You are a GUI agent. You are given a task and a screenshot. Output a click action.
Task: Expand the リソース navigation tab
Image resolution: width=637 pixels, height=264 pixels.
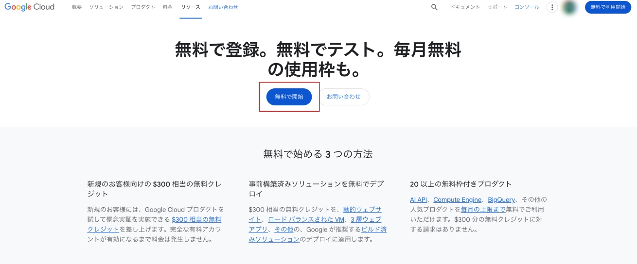pos(190,7)
